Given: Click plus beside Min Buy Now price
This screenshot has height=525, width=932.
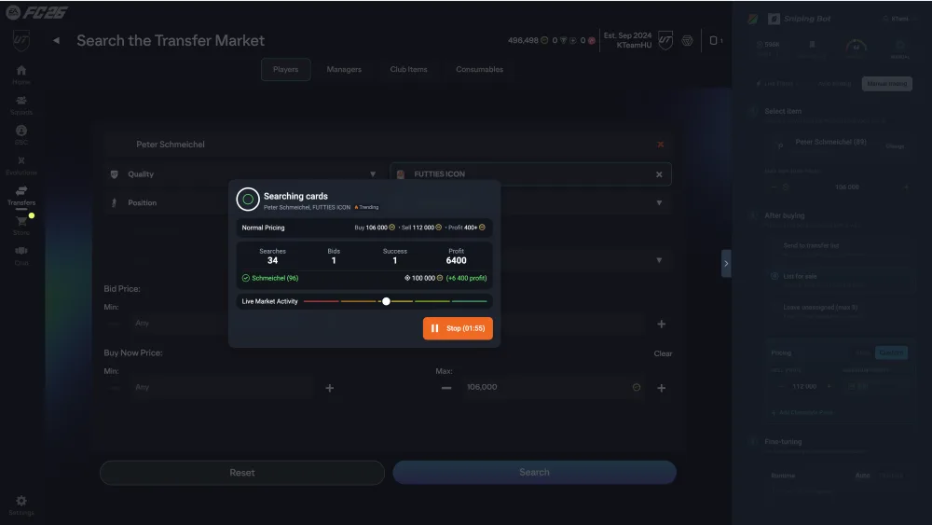Looking at the screenshot, I should [329, 388].
